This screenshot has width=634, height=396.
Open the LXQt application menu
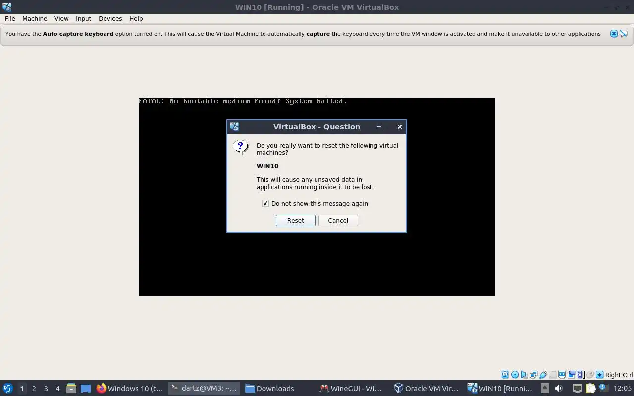point(7,389)
